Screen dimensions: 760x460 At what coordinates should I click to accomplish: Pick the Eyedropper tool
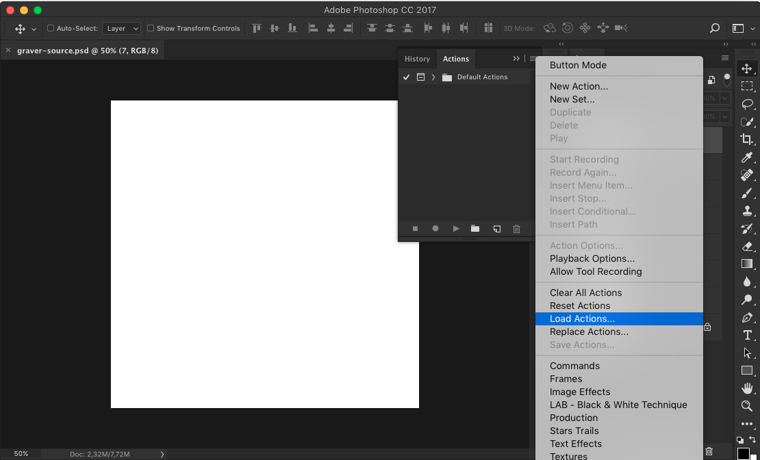pyautogui.click(x=747, y=157)
